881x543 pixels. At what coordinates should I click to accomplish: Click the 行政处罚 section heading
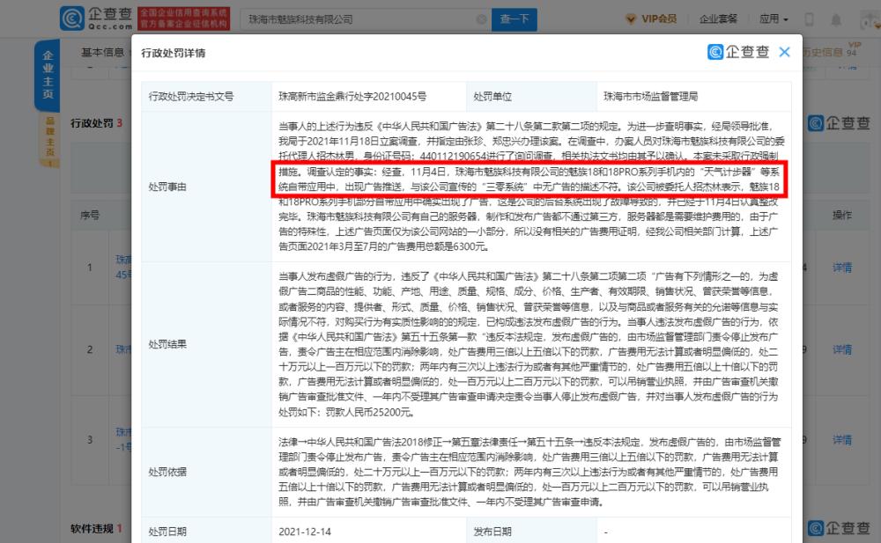click(93, 123)
